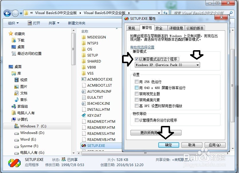Image resolution: width=239 pixels, height=173 pixels.
Task: Click the Sysrme (F:) drive icon
Action: [17, 147]
